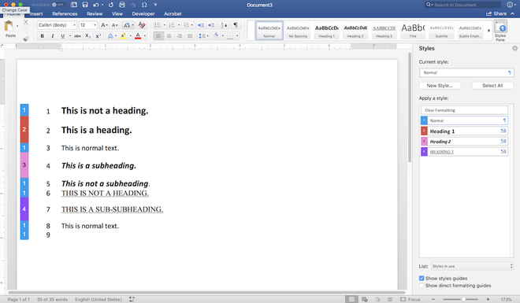Click the Save icon in title bar
520x303 pixels.
[x=85, y=5]
